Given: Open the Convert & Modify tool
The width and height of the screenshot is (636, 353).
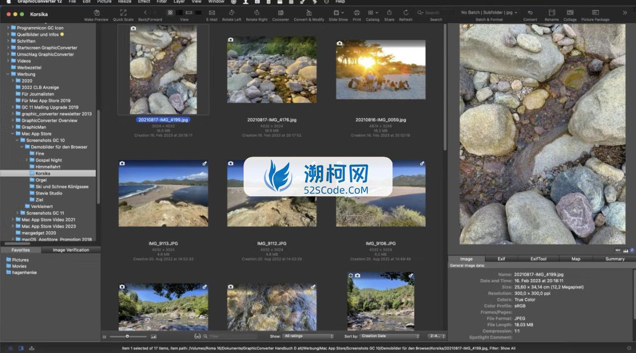Looking at the screenshot, I should 309,12.
